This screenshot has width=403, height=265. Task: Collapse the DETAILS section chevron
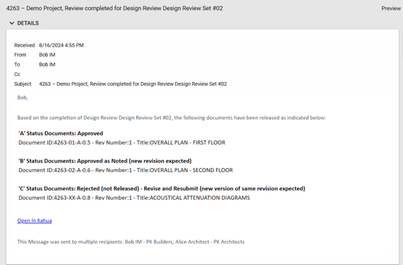(x=11, y=23)
